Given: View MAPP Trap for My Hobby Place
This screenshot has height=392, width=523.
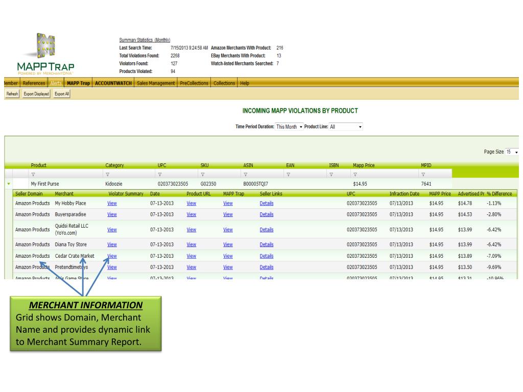Looking at the screenshot, I should (x=228, y=203).
